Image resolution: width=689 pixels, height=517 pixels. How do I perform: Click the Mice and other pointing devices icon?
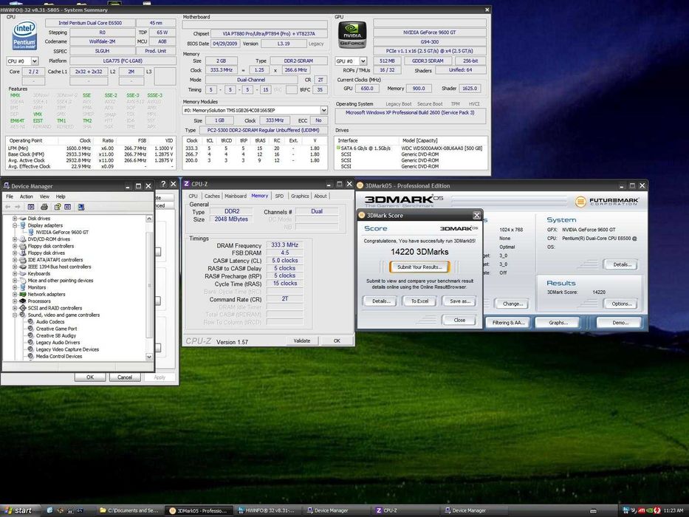tap(23, 281)
